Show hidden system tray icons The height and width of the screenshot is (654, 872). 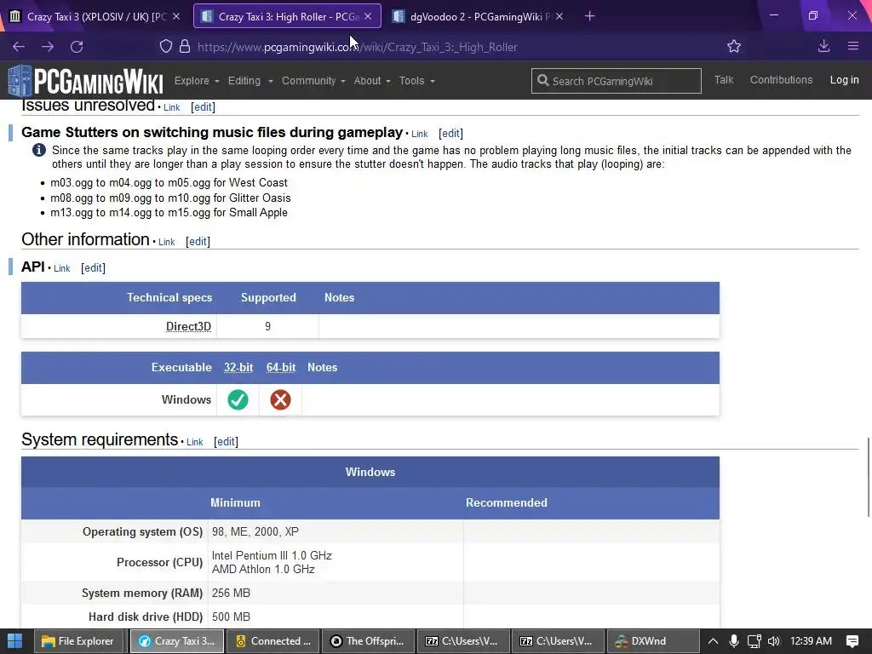tap(713, 641)
